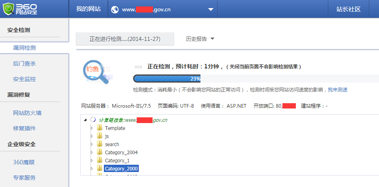
Task: Click the globe icon beside the site URL
Action: (114, 10)
